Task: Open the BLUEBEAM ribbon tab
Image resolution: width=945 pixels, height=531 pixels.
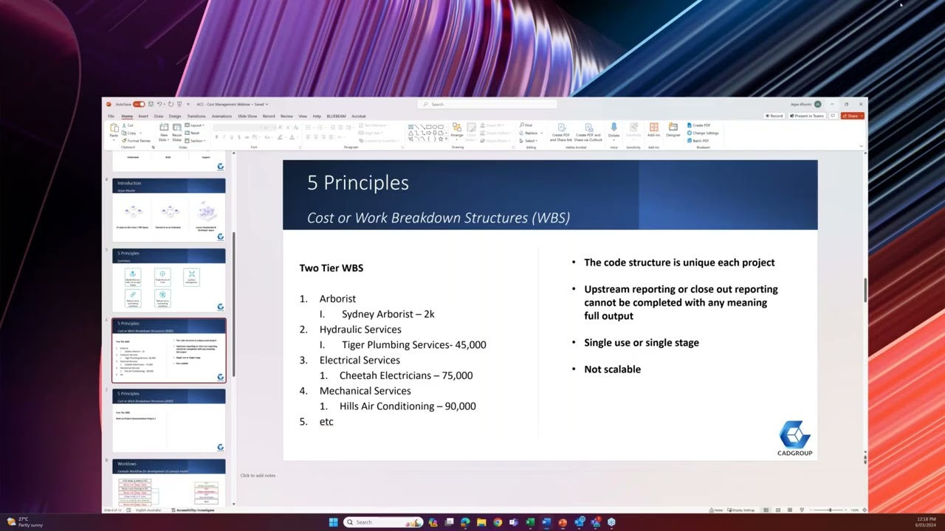Action: (x=336, y=116)
